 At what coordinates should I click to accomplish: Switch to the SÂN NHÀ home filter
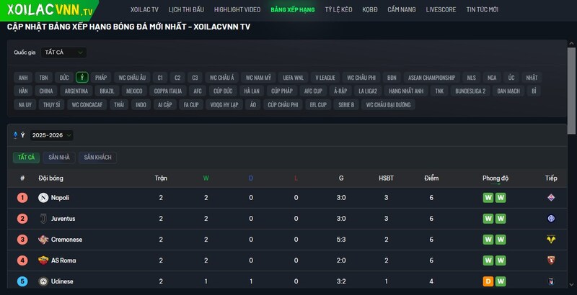click(59, 158)
